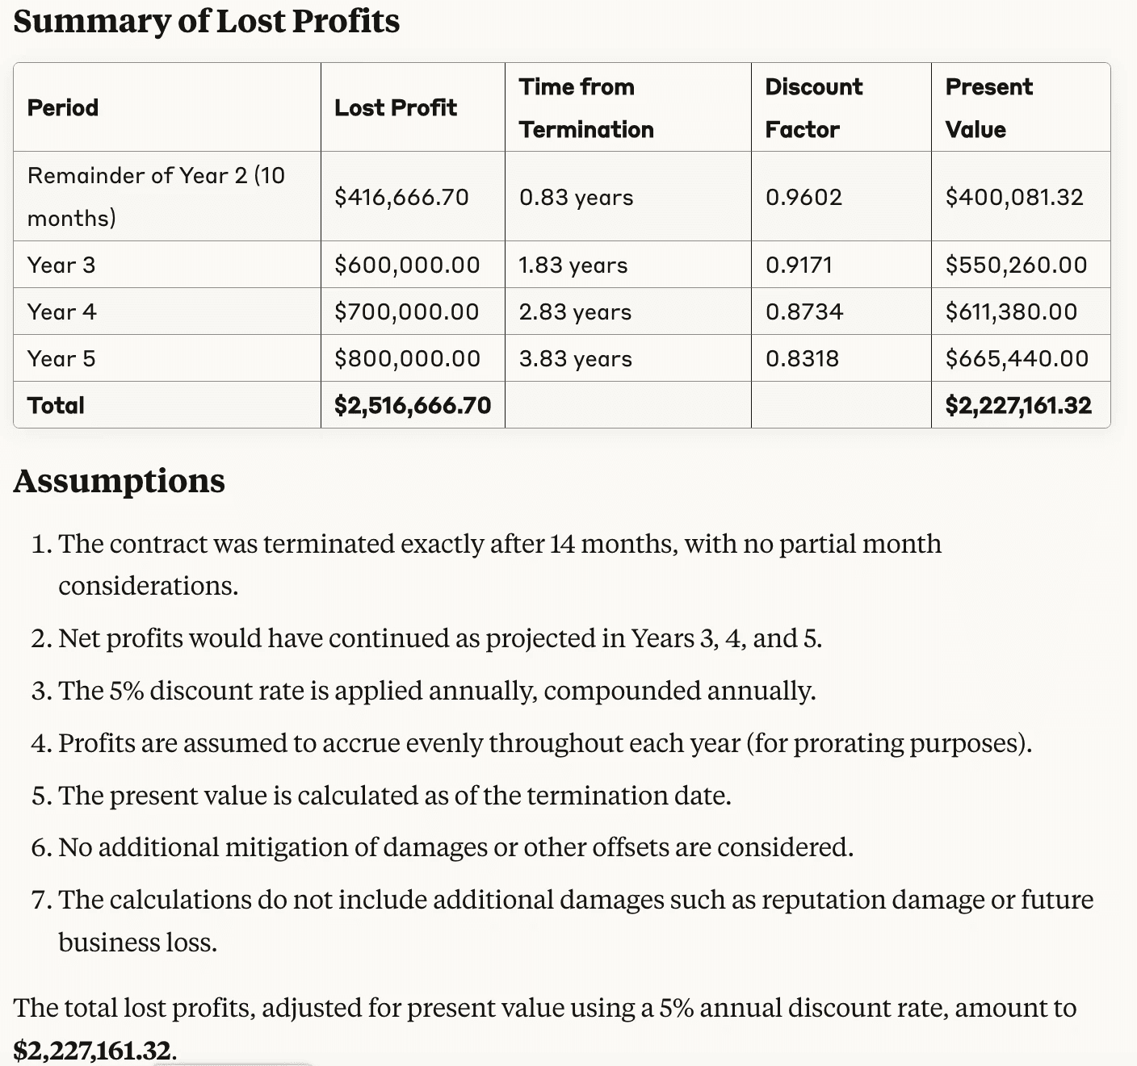1137x1066 pixels.
Task: Click the Summary of Lost Profits heading
Action: (206, 22)
